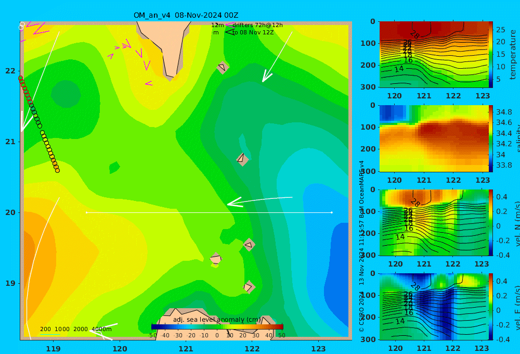Click the southernmost island marker near 18.9°N
The height and width of the screenshot is (354, 520).
tap(249, 287)
